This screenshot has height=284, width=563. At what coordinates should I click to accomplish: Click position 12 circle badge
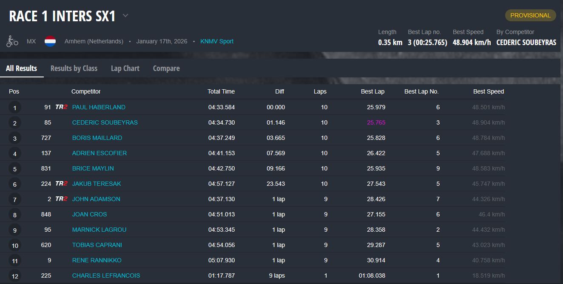pos(15,276)
